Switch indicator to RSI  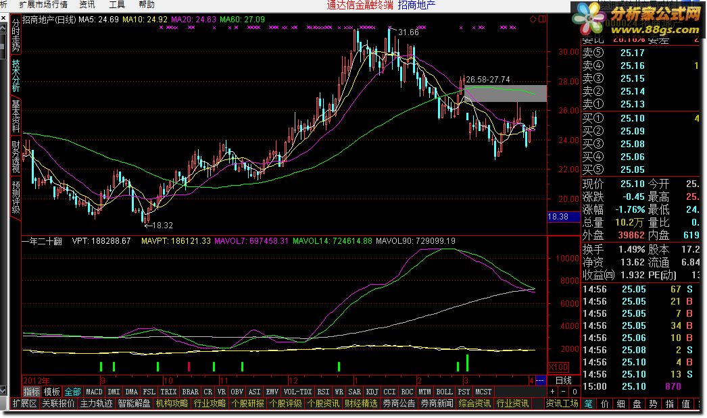click(323, 392)
